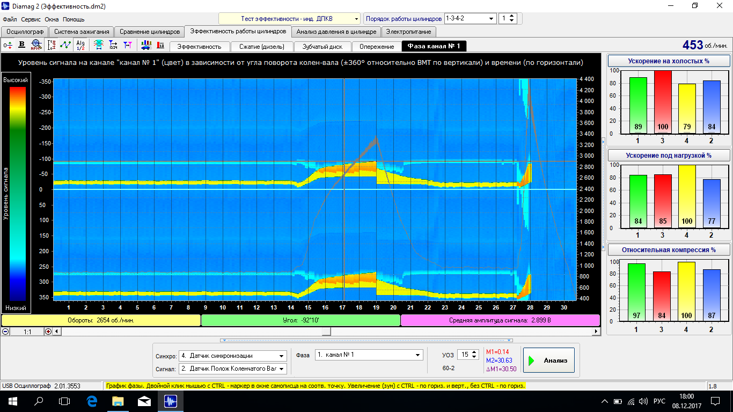This screenshot has height=412, width=733.
Task: Click the Alg 1/2 algorithm icon
Action: tap(80, 45)
